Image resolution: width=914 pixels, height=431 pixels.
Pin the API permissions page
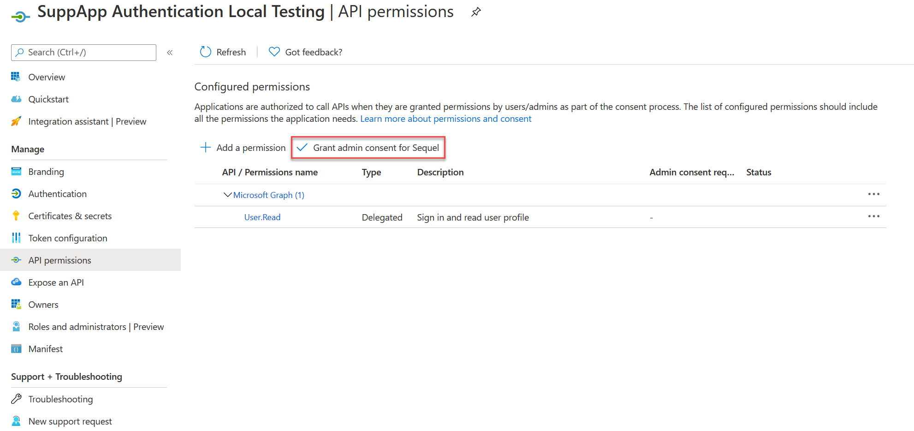[x=476, y=12]
